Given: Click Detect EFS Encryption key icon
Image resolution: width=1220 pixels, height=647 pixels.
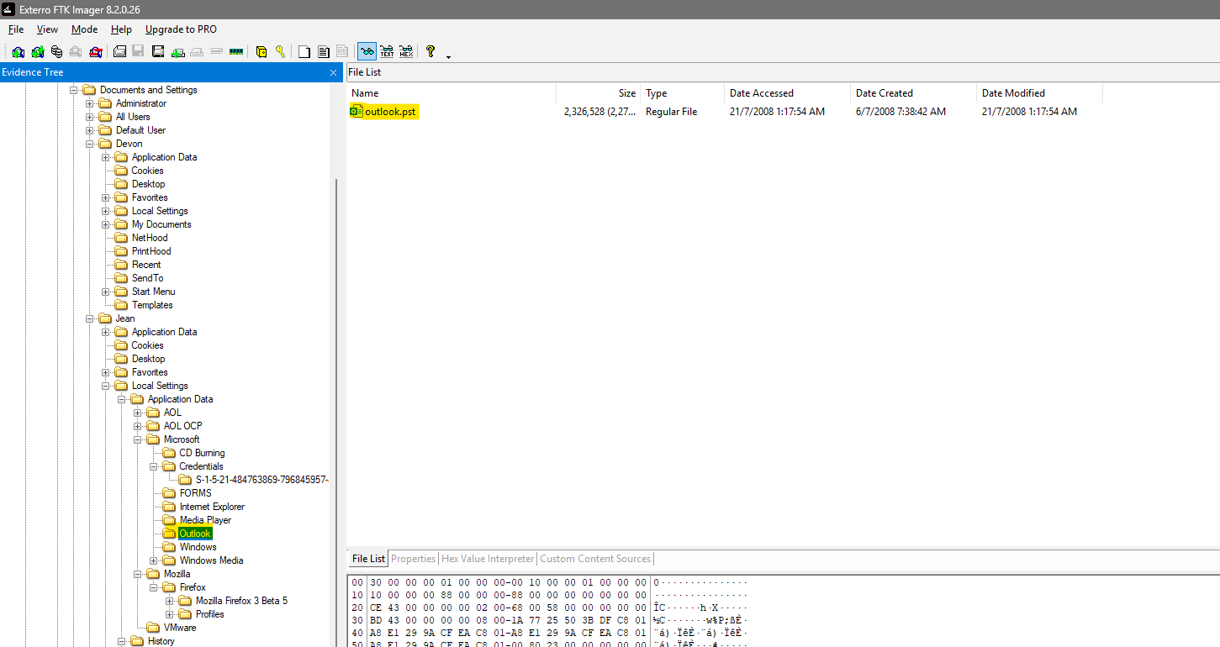Looking at the screenshot, I should tap(280, 51).
